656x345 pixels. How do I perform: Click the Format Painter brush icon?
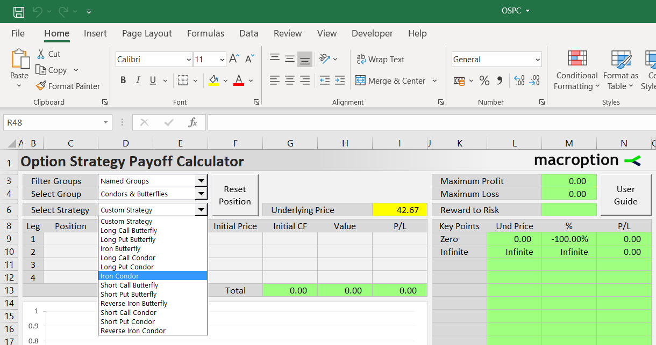(x=41, y=86)
